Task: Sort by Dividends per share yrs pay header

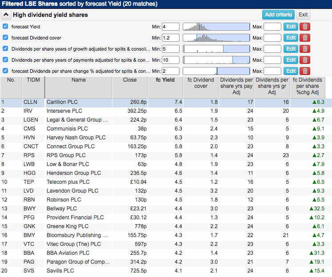Action: click(236, 87)
